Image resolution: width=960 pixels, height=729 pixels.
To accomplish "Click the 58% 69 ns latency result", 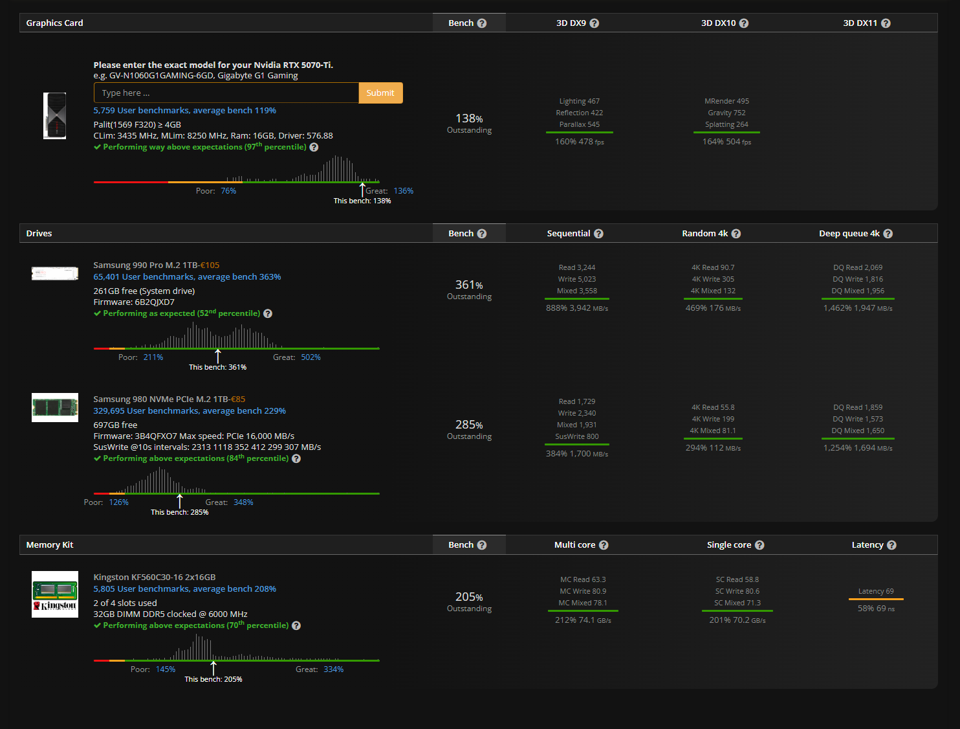I will (x=877, y=609).
